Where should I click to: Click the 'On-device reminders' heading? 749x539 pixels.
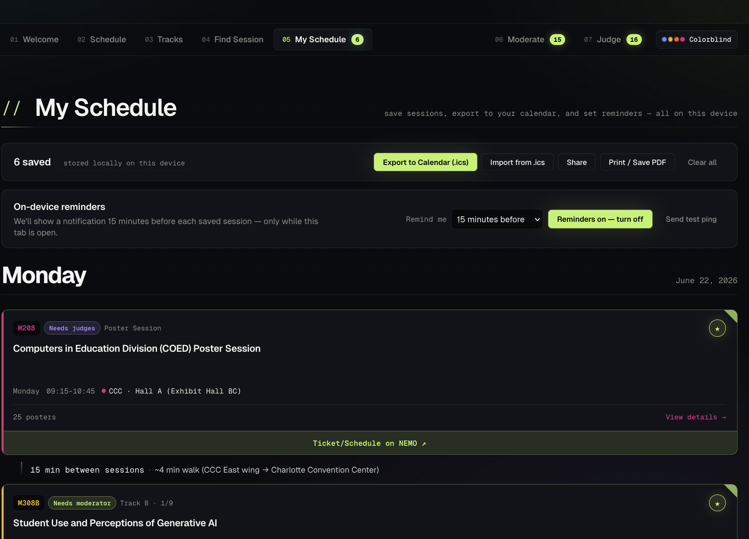coord(59,207)
